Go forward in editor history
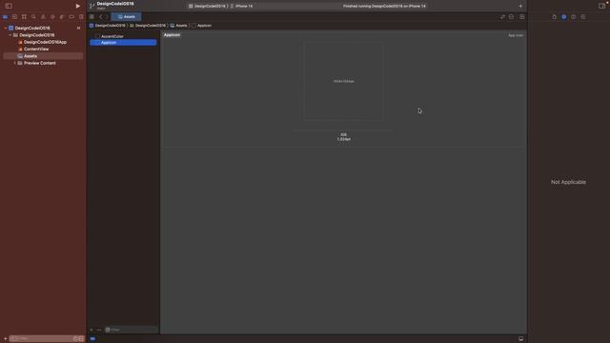Viewport: 610px width, 343px height. pos(106,17)
